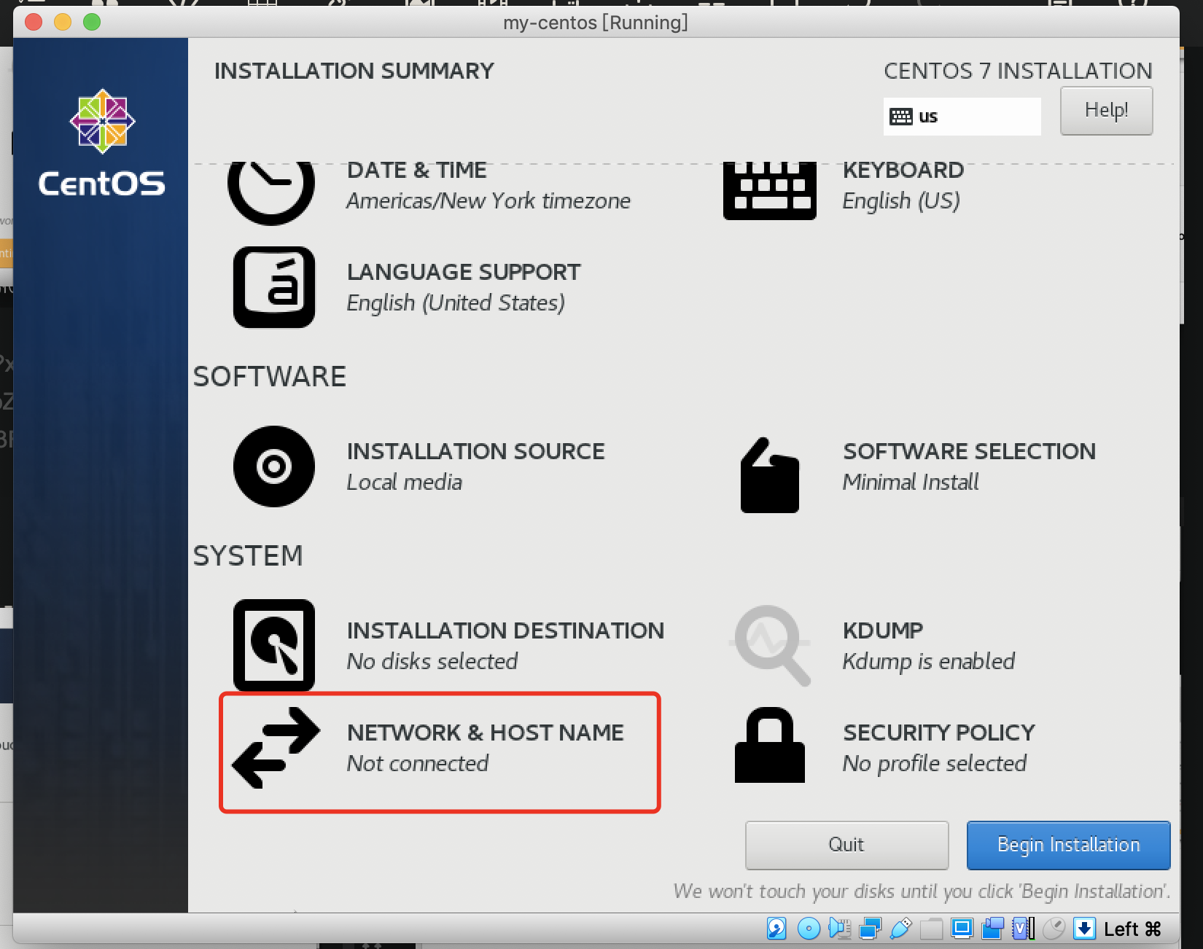Open SECURITY POLICY label
The width and height of the screenshot is (1203, 949).
point(939,733)
